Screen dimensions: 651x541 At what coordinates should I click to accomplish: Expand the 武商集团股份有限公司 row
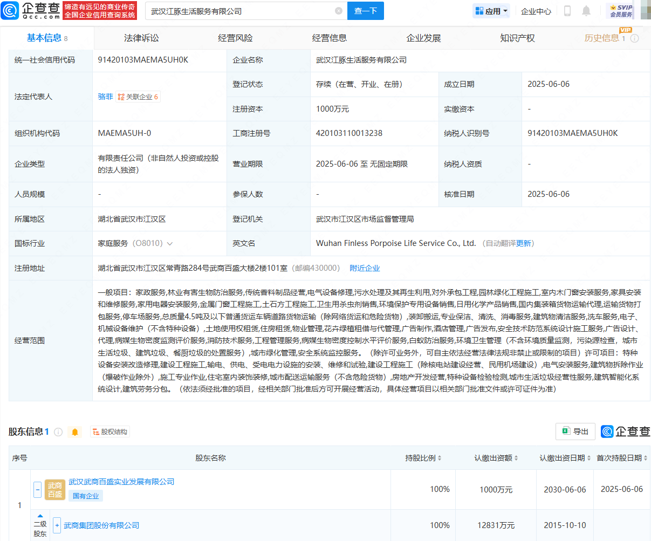point(57,525)
